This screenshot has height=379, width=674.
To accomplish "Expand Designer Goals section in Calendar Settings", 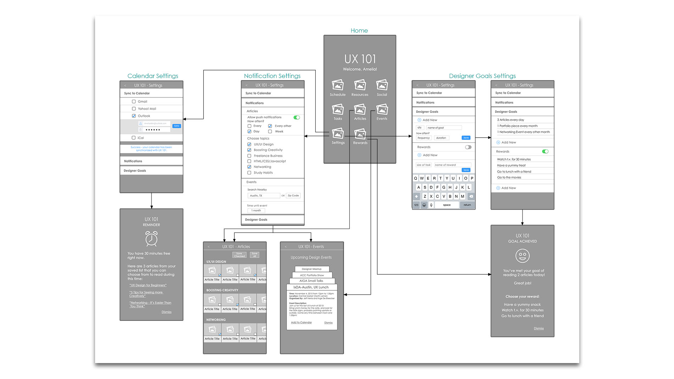I will (151, 171).
